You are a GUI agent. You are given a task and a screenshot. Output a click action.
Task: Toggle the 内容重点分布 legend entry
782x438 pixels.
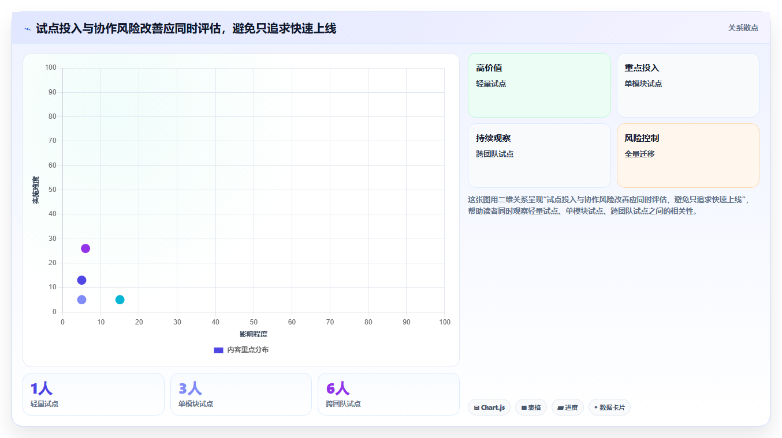[241, 350]
